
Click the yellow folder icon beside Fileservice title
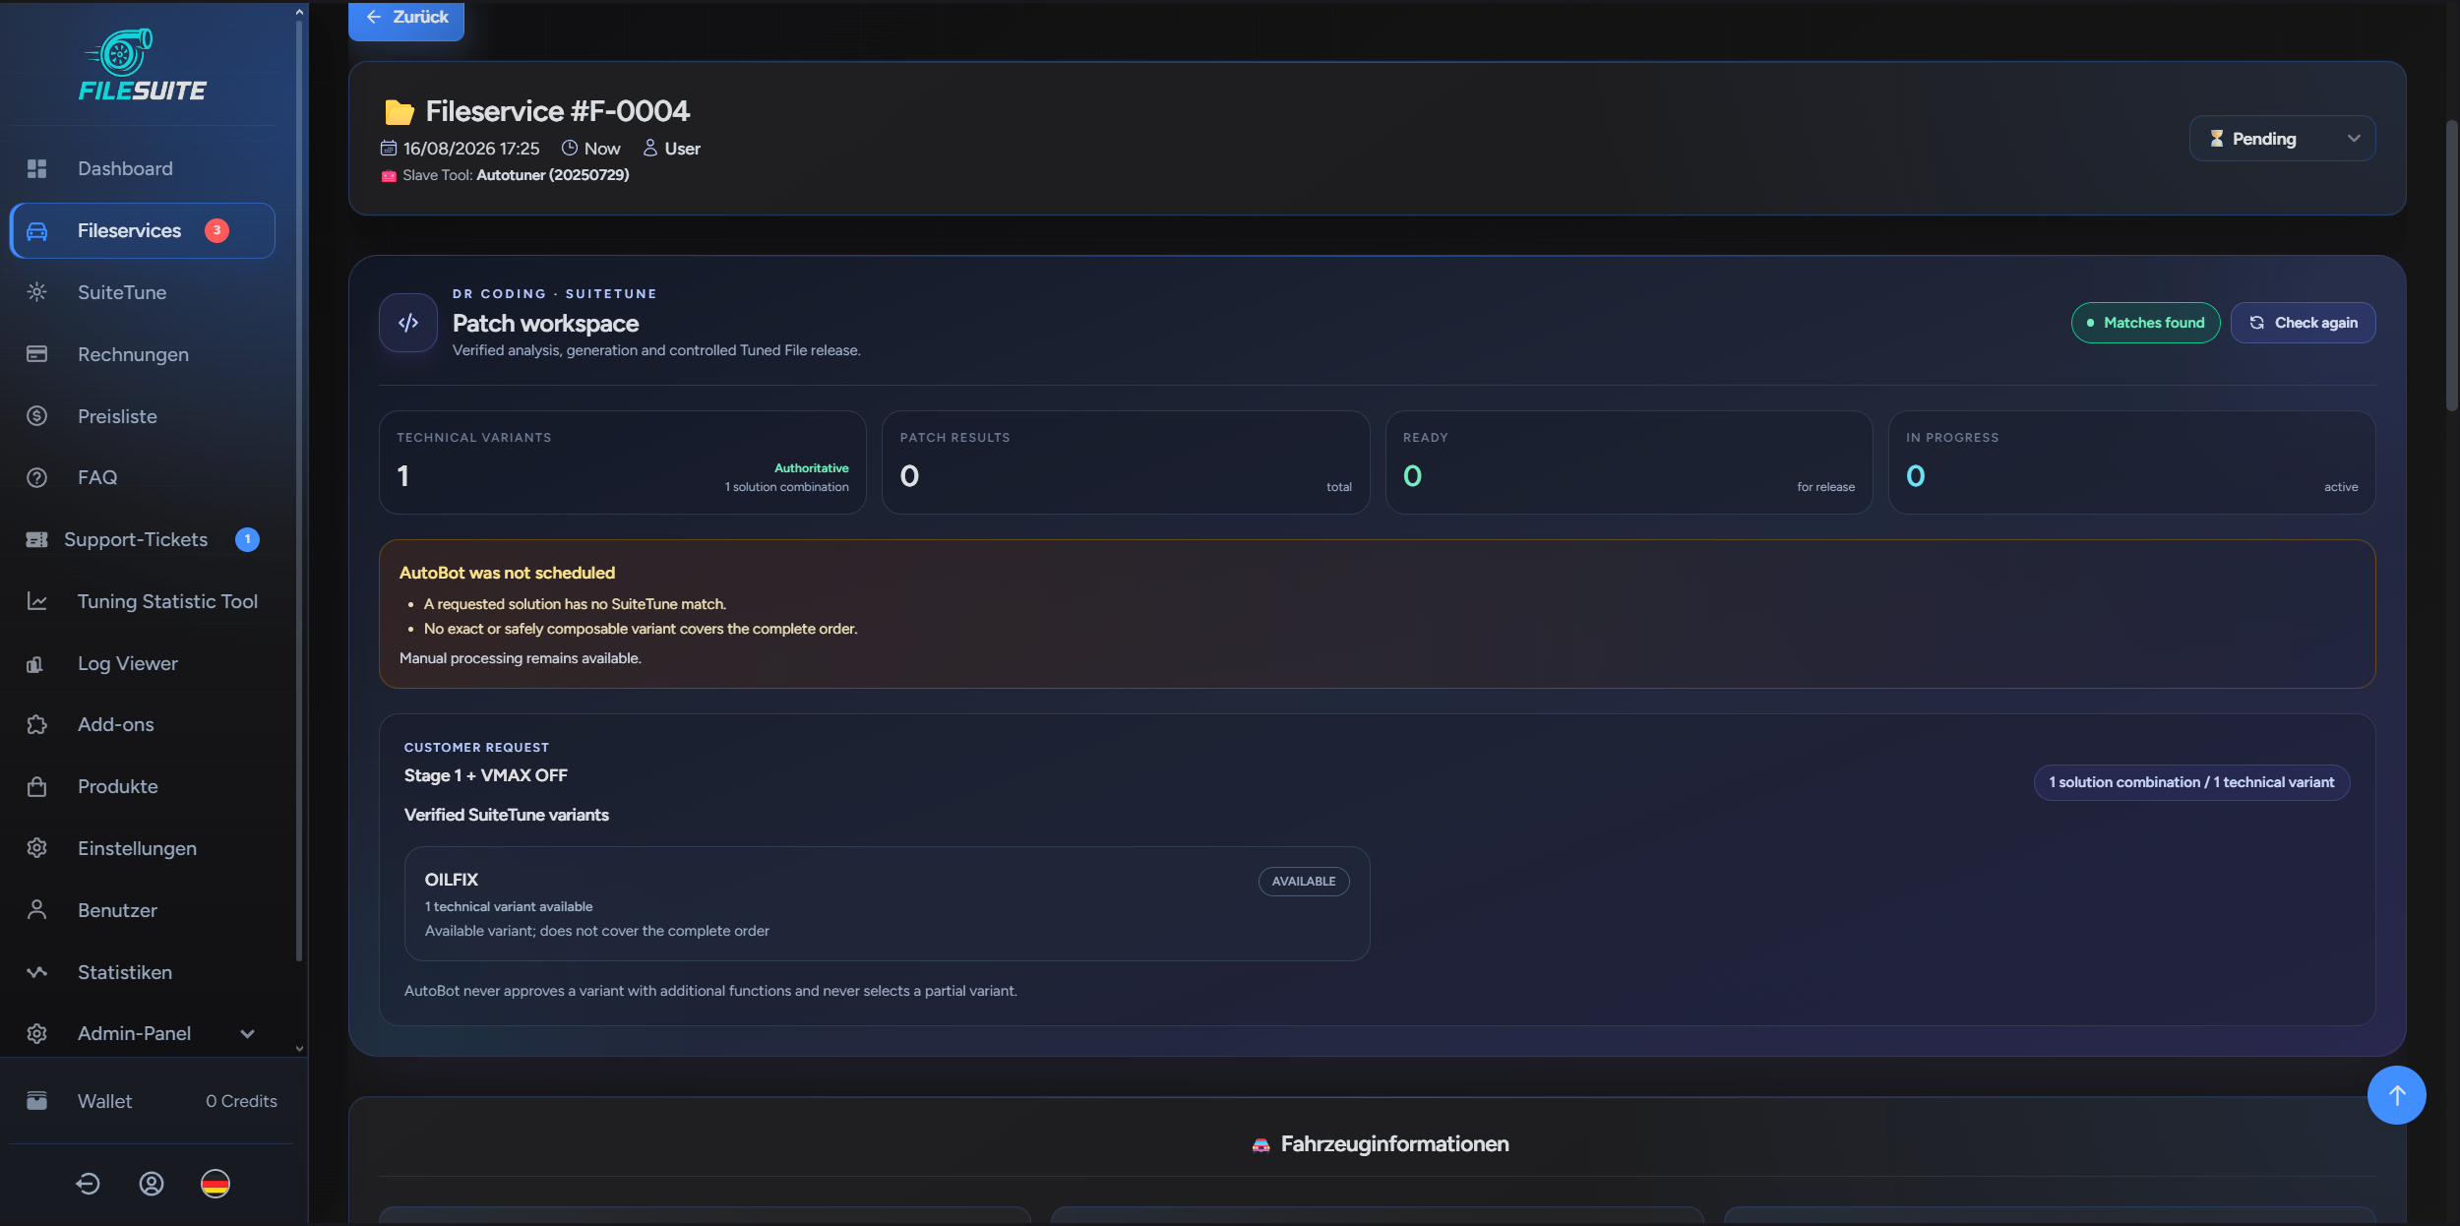[x=400, y=112]
